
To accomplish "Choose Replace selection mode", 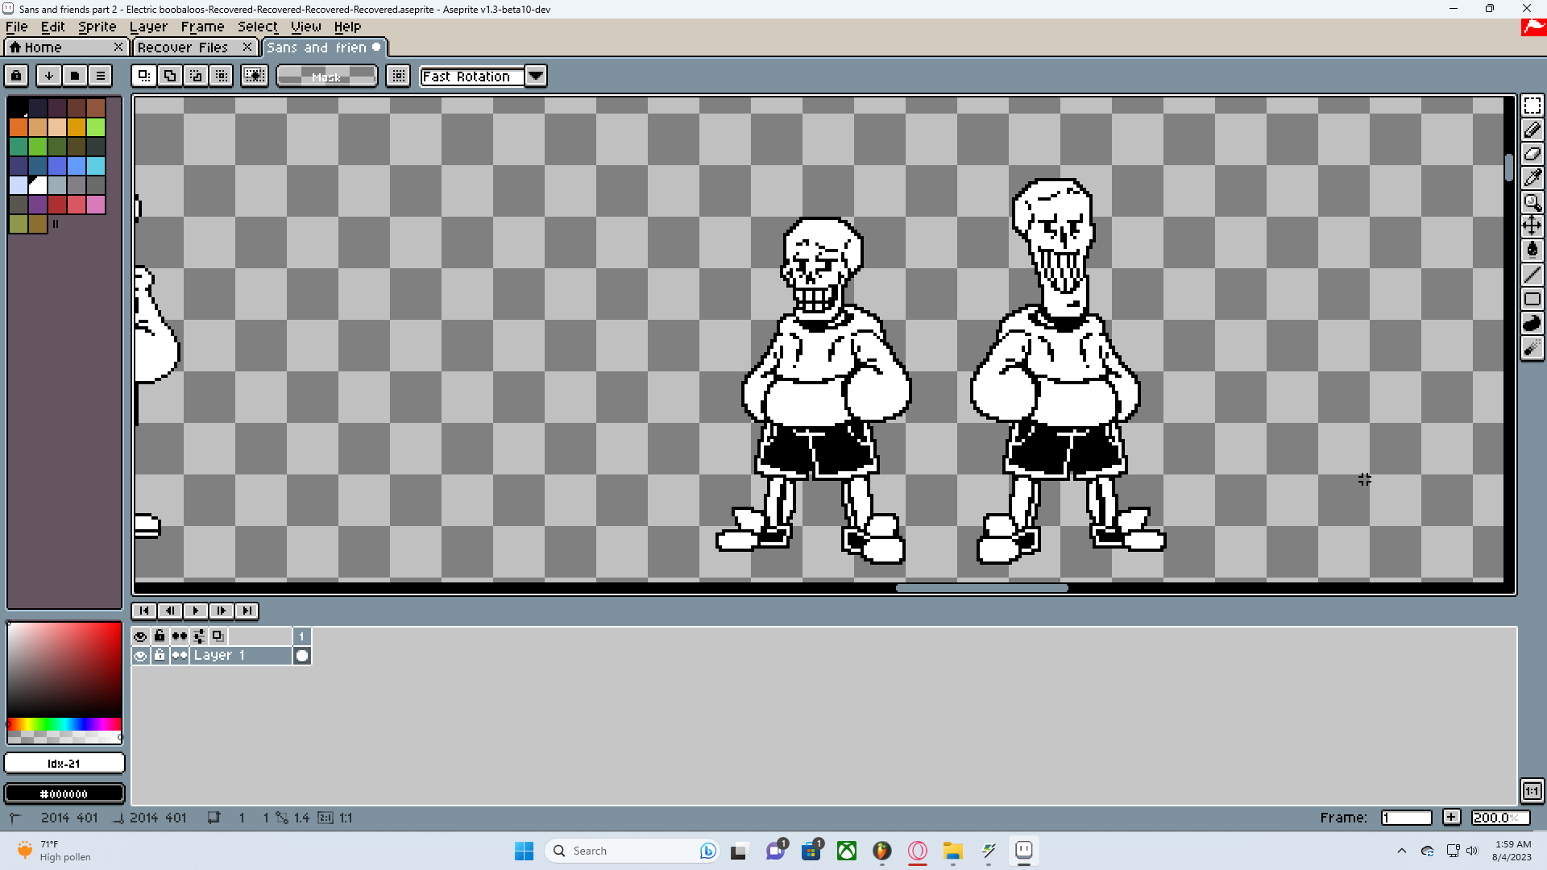I will pyautogui.click(x=144, y=76).
